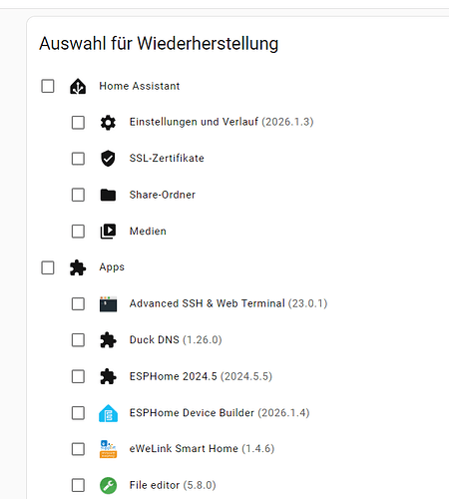The height and width of the screenshot is (499, 449).
Task: Click the green File editor wrench icon
Action: point(108,485)
